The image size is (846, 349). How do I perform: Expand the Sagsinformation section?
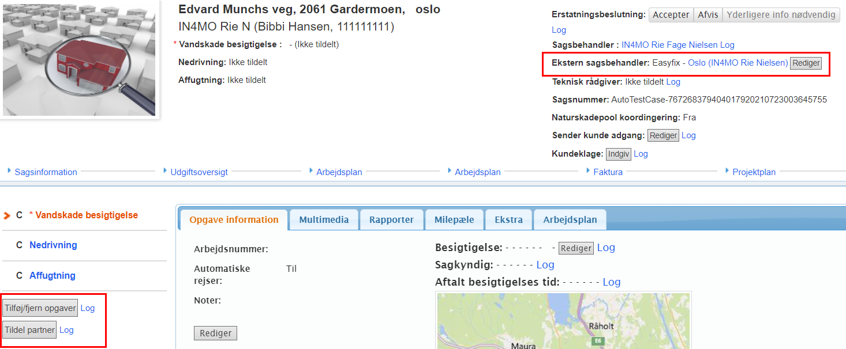pyautogui.click(x=46, y=172)
